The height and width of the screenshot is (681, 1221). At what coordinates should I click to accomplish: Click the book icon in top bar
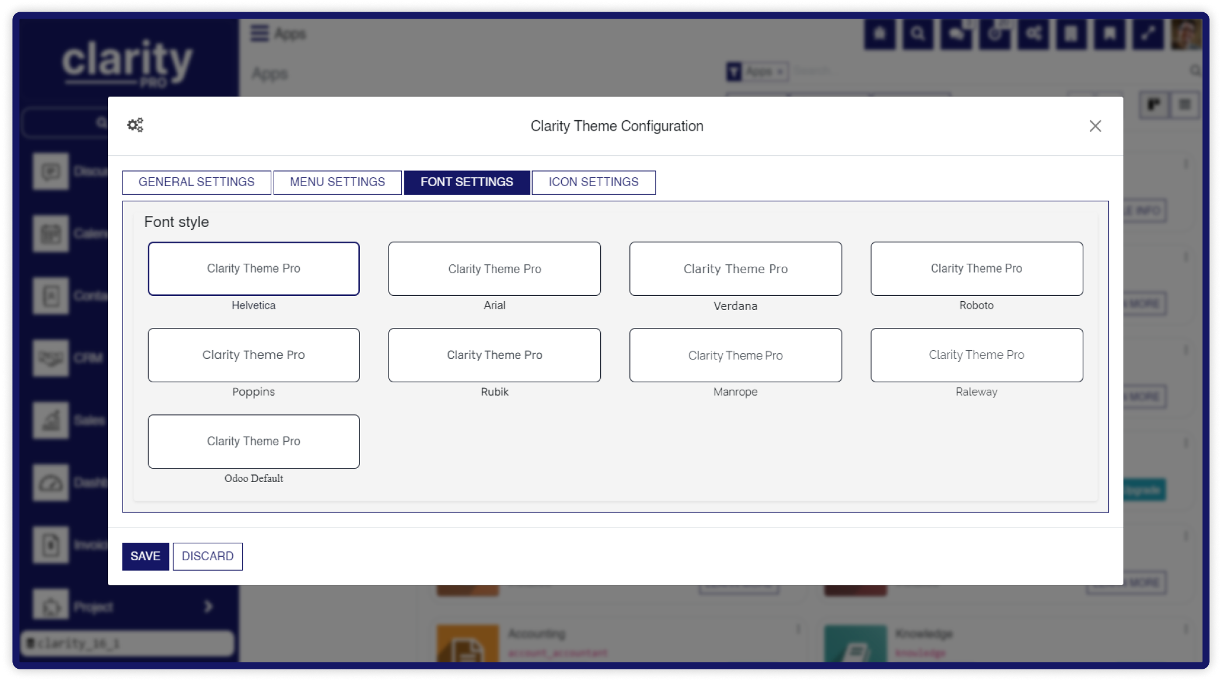click(x=1071, y=34)
